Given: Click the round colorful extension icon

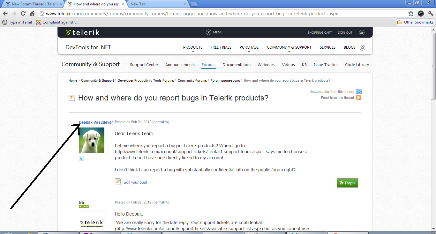Looking at the screenshot, I should point(421,14).
